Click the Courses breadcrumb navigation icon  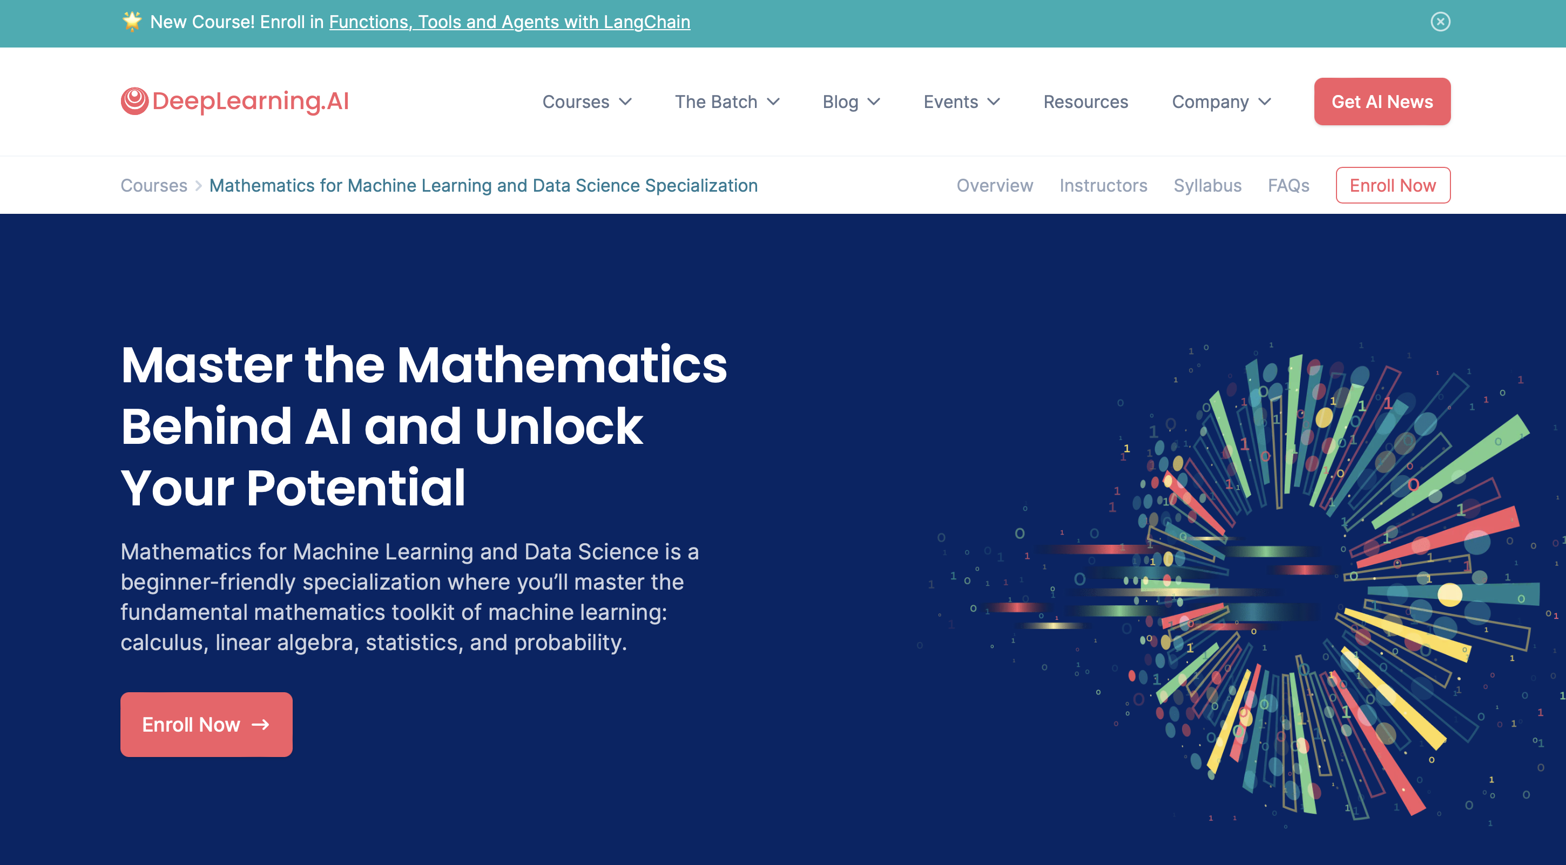[153, 184]
